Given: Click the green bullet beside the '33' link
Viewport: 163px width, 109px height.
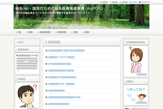Looking at the screenshot, I should pyautogui.click(x=46, y=77).
